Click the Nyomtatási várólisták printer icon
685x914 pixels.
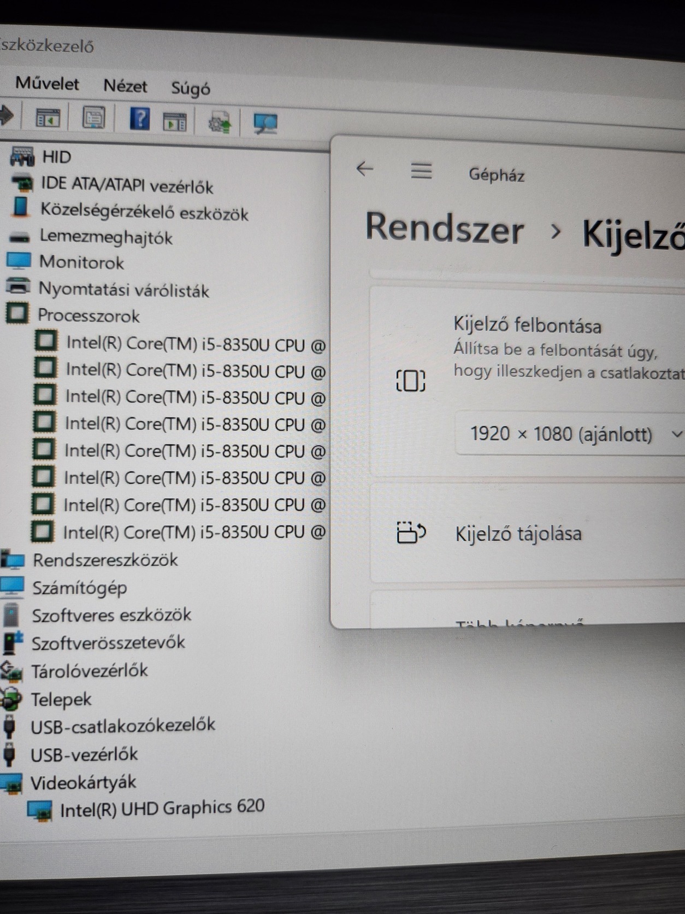(18, 286)
